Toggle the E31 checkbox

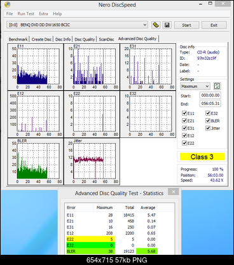tap(184, 128)
